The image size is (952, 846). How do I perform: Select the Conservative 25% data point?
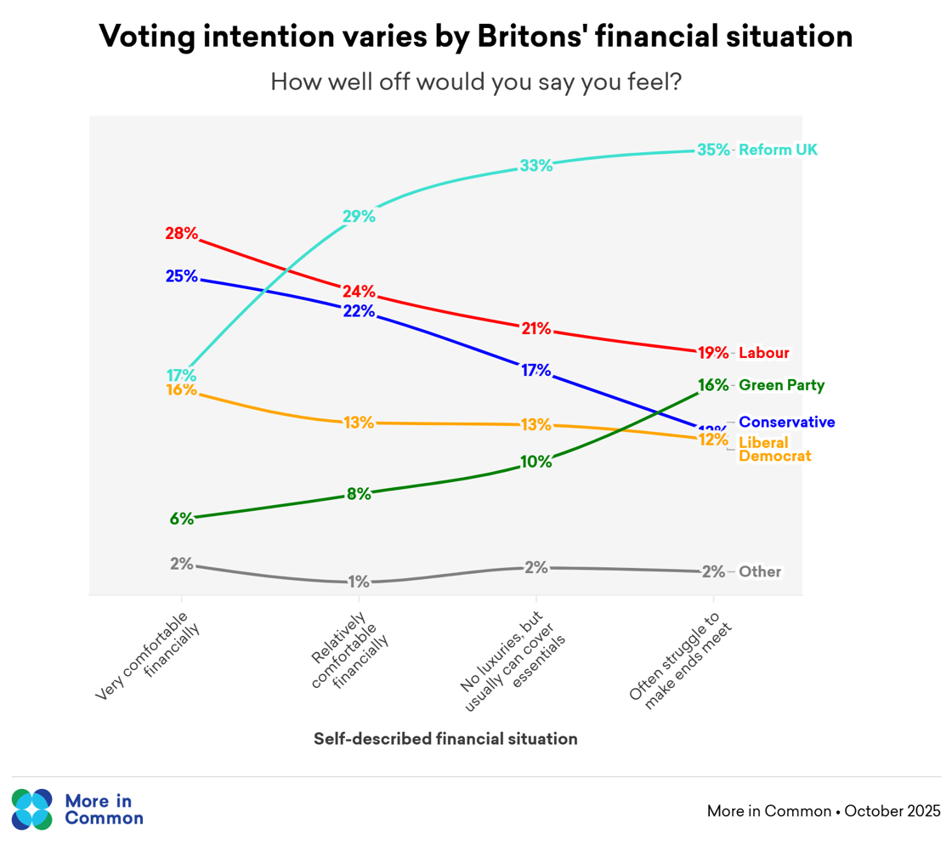click(x=181, y=275)
